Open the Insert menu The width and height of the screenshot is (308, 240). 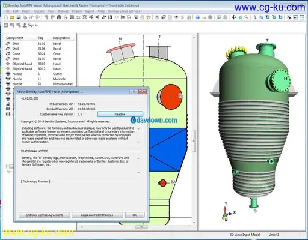coord(26,11)
